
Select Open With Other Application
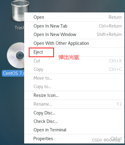click(x=74, y=43)
